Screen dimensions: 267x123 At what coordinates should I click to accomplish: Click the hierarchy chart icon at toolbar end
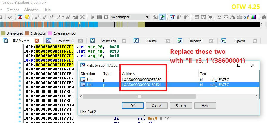click(264, 17)
